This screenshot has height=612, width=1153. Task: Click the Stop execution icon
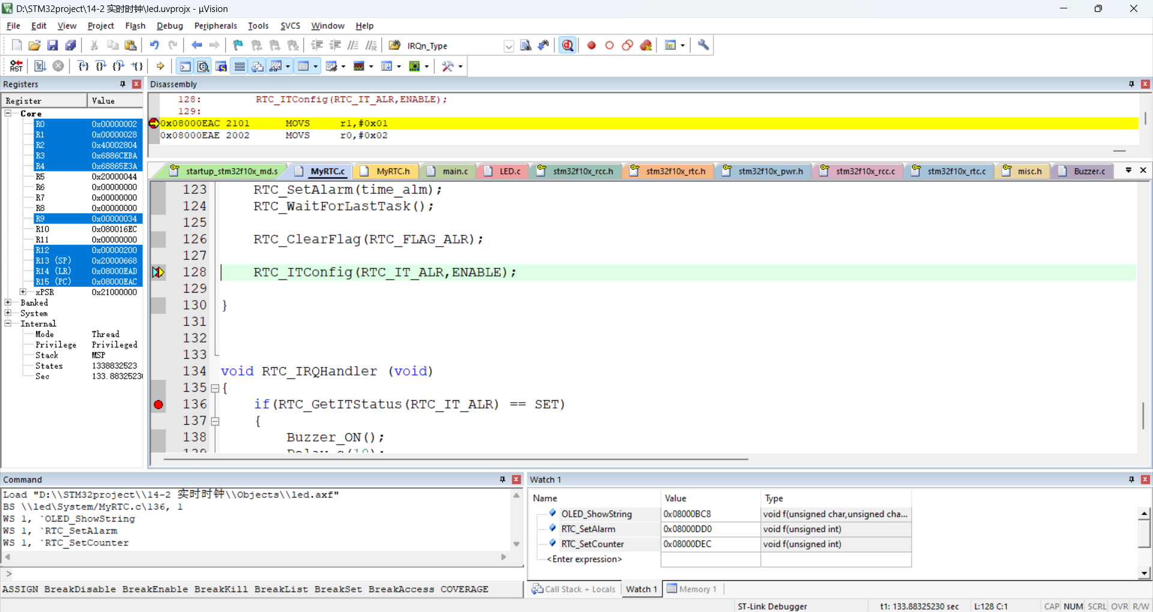tap(58, 66)
